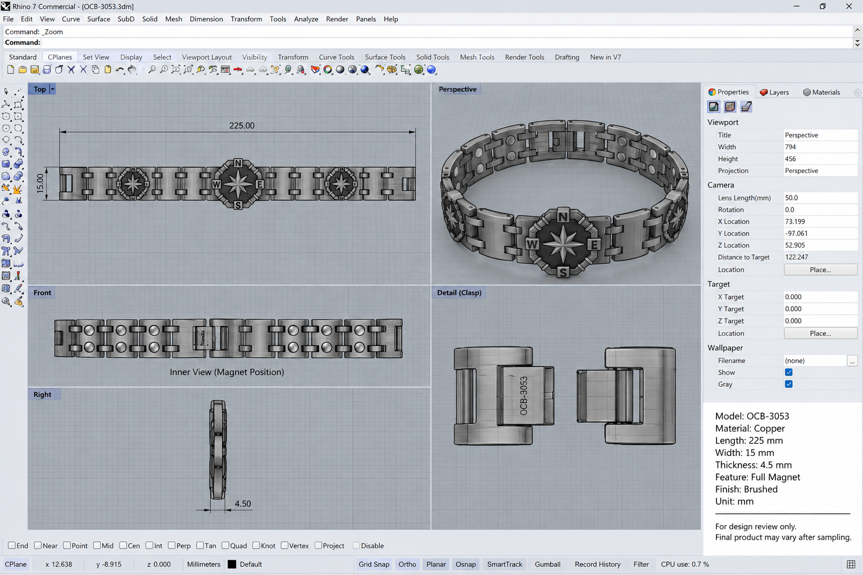863x575 pixels.
Task: Open the Dimension menu
Action: click(x=206, y=19)
